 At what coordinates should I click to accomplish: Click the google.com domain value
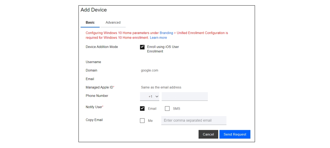point(150,71)
